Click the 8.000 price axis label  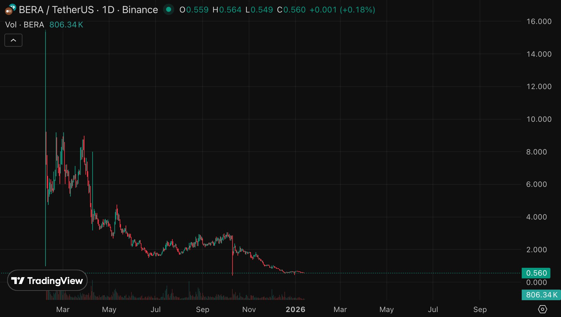click(536, 152)
